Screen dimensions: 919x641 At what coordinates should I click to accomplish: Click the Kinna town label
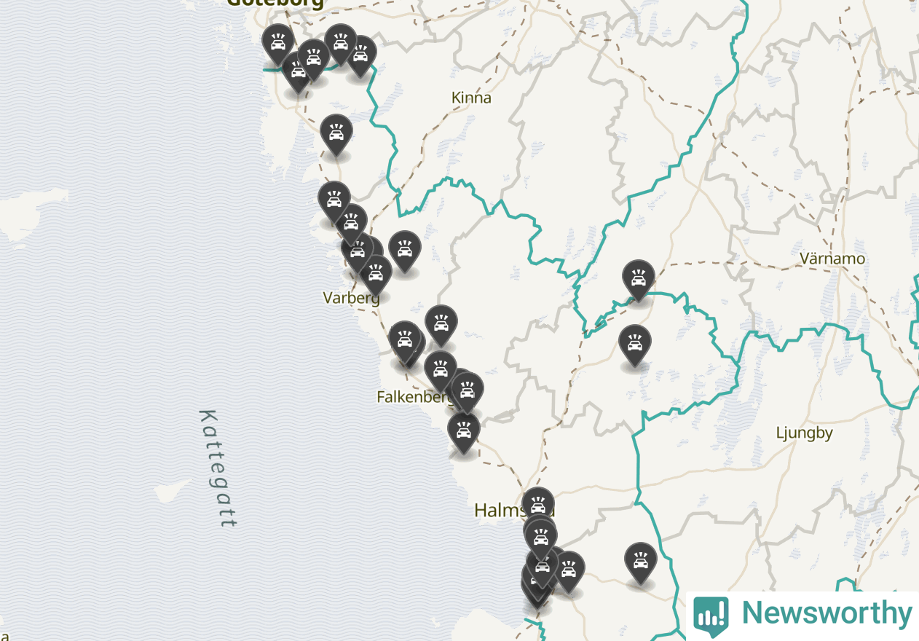coord(471,98)
